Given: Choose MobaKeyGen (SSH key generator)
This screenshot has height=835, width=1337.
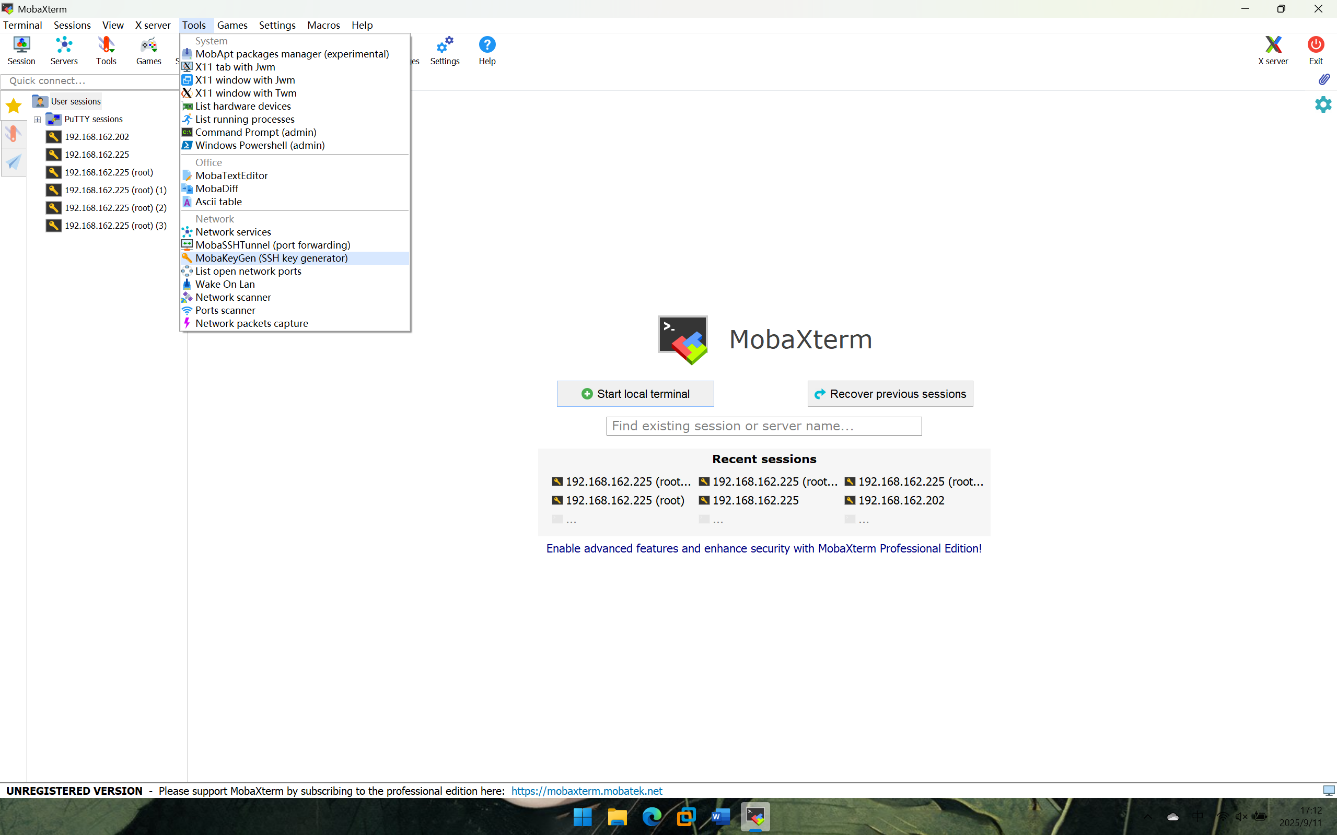Looking at the screenshot, I should pyautogui.click(x=271, y=258).
